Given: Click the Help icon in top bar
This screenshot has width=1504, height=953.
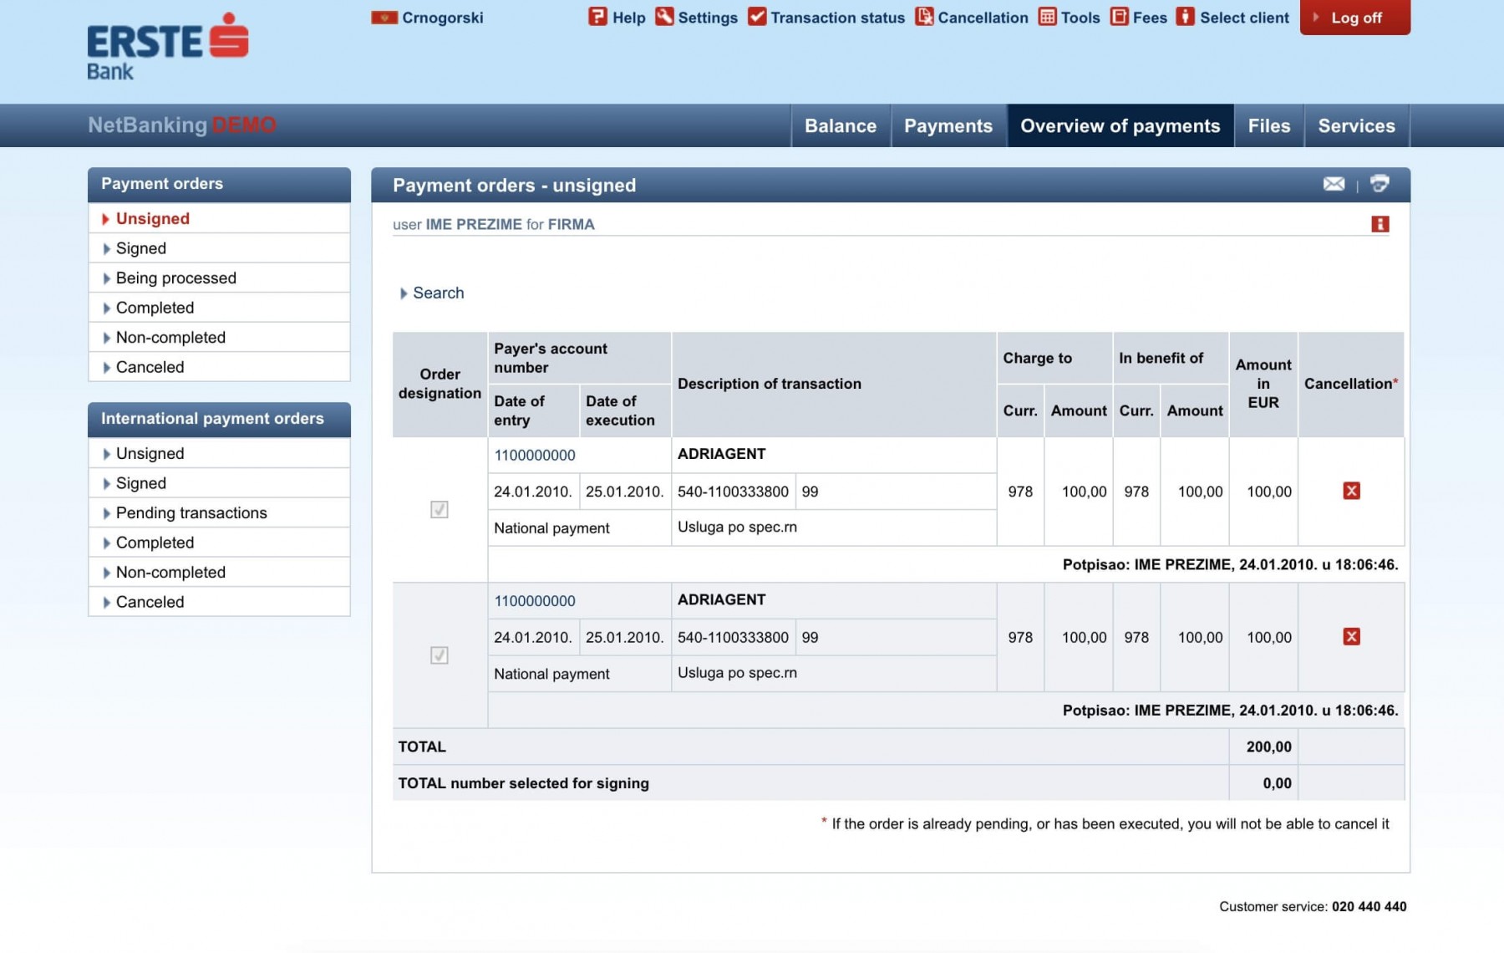Looking at the screenshot, I should click(597, 17).
